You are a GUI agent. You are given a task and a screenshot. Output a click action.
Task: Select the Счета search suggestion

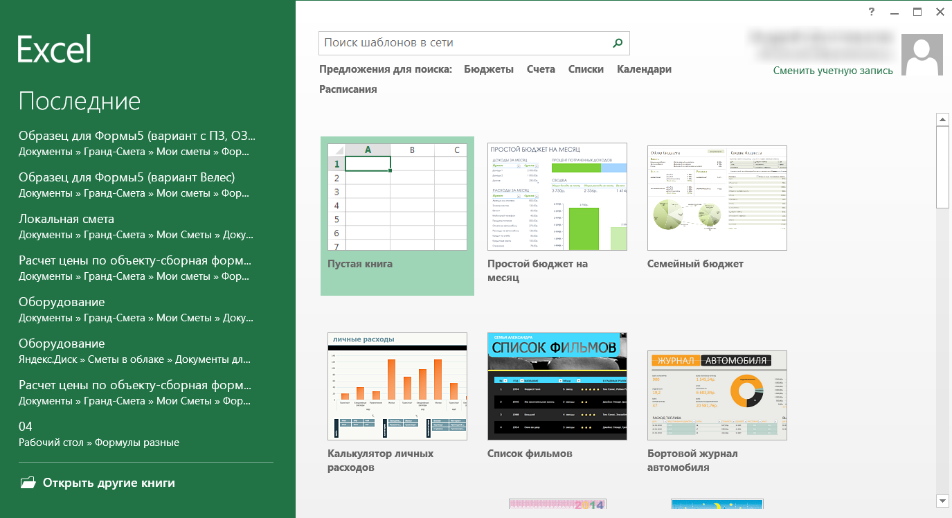[541, 69]
